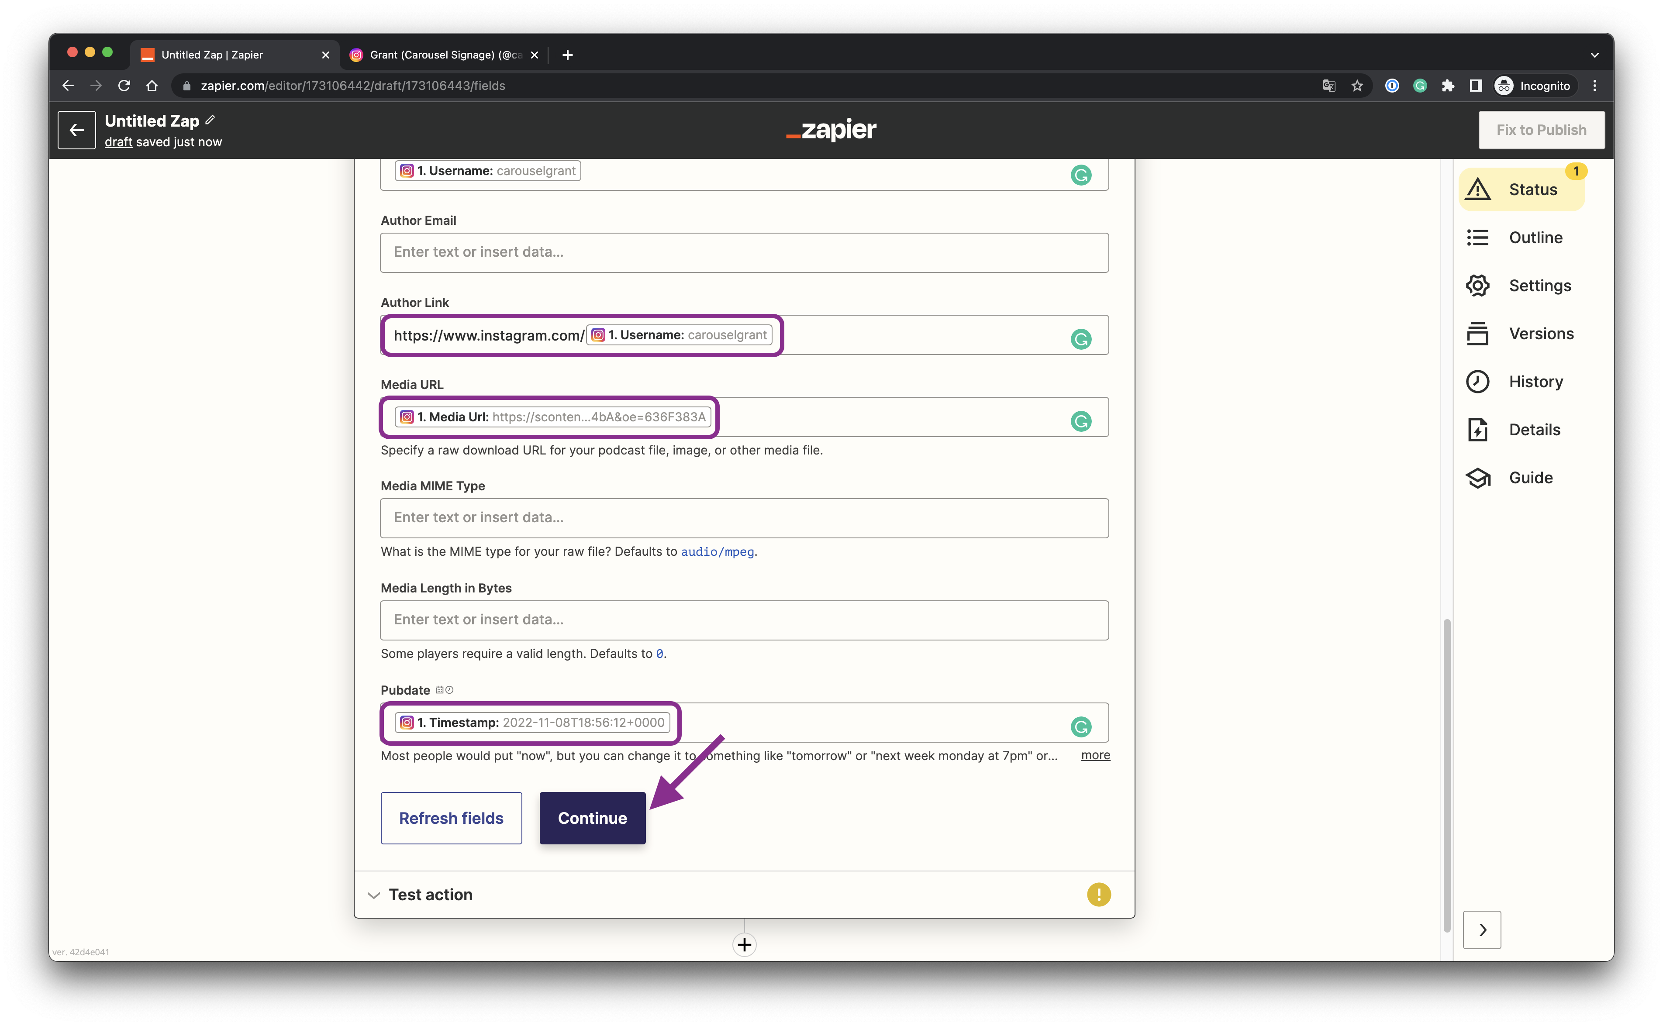Select the Username pill in Author Link
Screen dimensions: 1663x1026
point(679,334)
